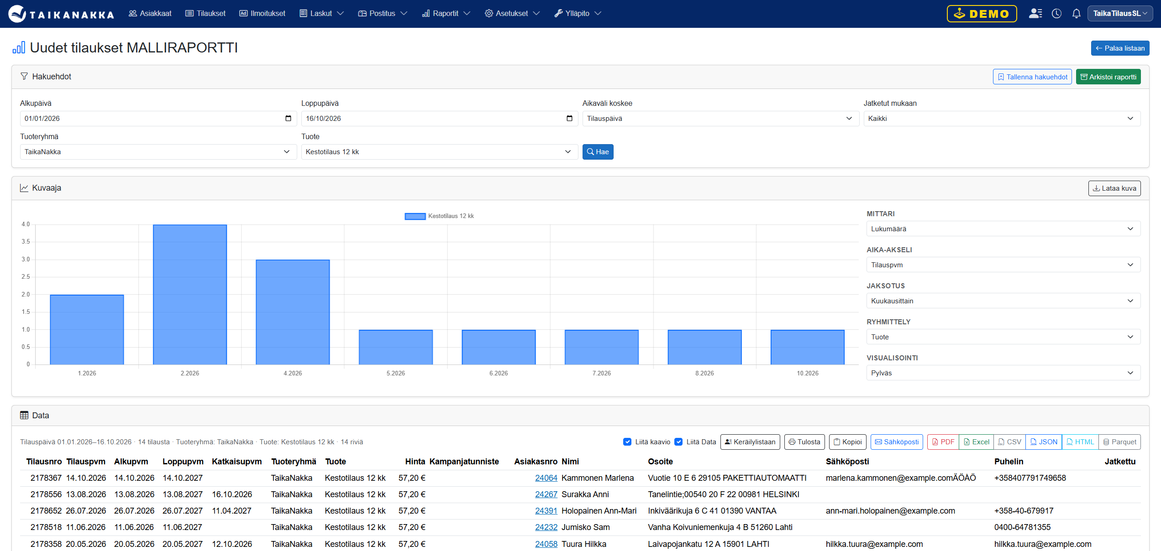Open the Raportit menu

(446, 14)
